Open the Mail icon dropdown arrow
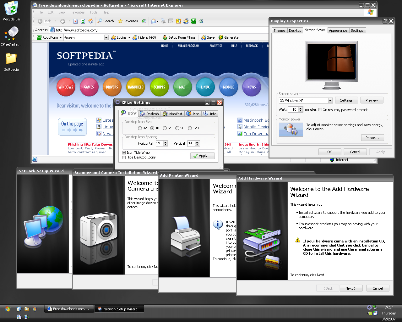 click(157, 21)
